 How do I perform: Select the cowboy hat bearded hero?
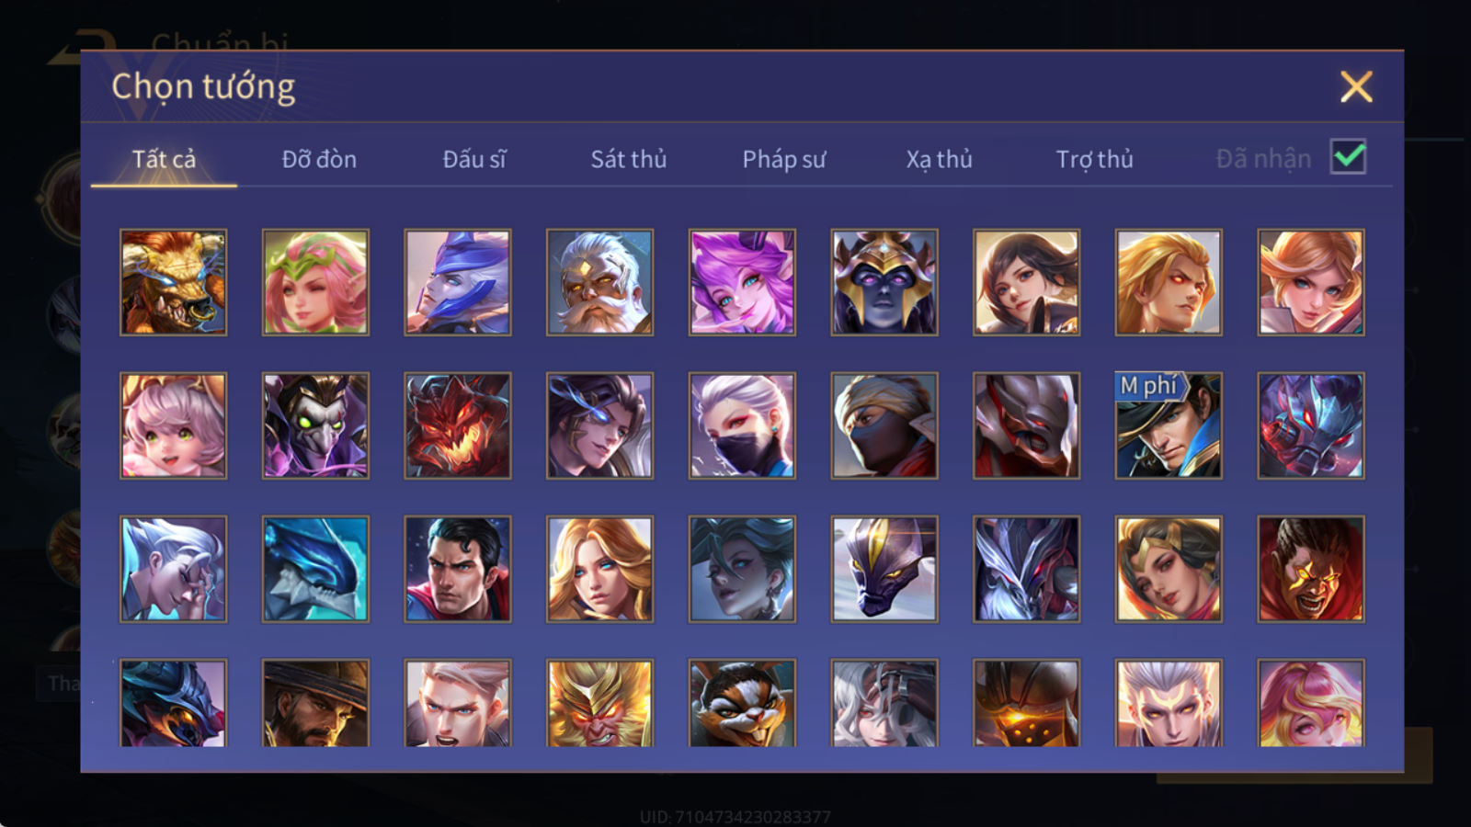coord(315,702)
